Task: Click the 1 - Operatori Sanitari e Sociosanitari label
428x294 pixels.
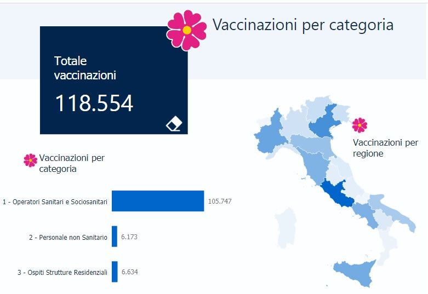Action: pos(55,202)
